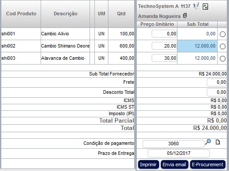This screenshot has width=229, height=171.
Task: Click the document icon beside payment condition
Action: [218, 142]
